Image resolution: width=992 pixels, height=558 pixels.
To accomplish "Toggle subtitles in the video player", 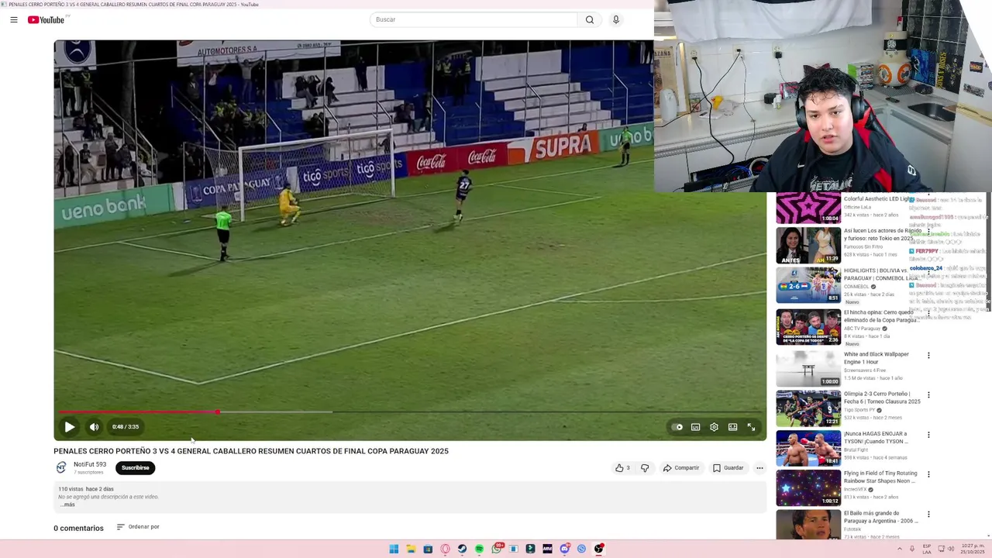I will [x=695, y=427].
